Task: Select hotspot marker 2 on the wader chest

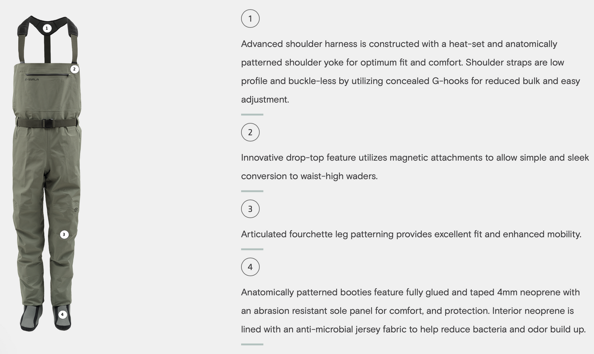Action: click(x=74, y=69)
